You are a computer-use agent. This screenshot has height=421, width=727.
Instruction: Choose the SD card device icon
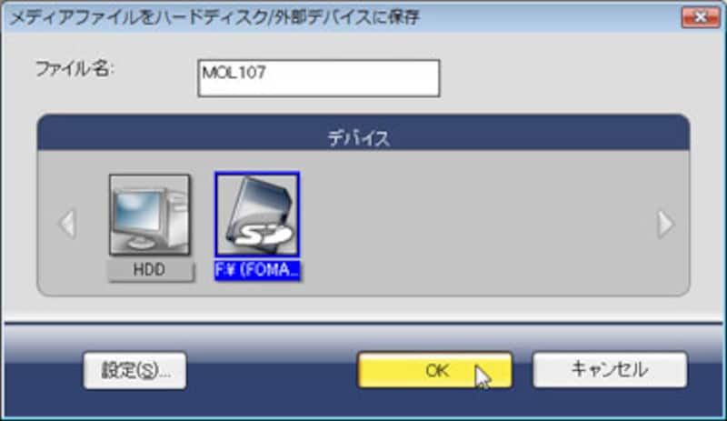pyautogui.click(x=257, y=214)
